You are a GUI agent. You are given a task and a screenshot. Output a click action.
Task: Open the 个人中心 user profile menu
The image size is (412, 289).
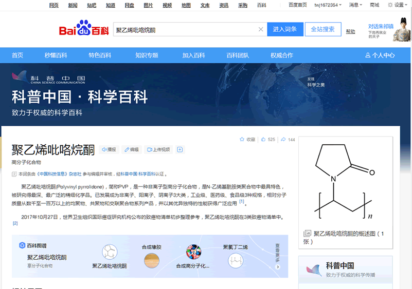(380, 55)
